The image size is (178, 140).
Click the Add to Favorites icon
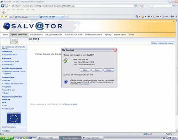tap(6, 17)
